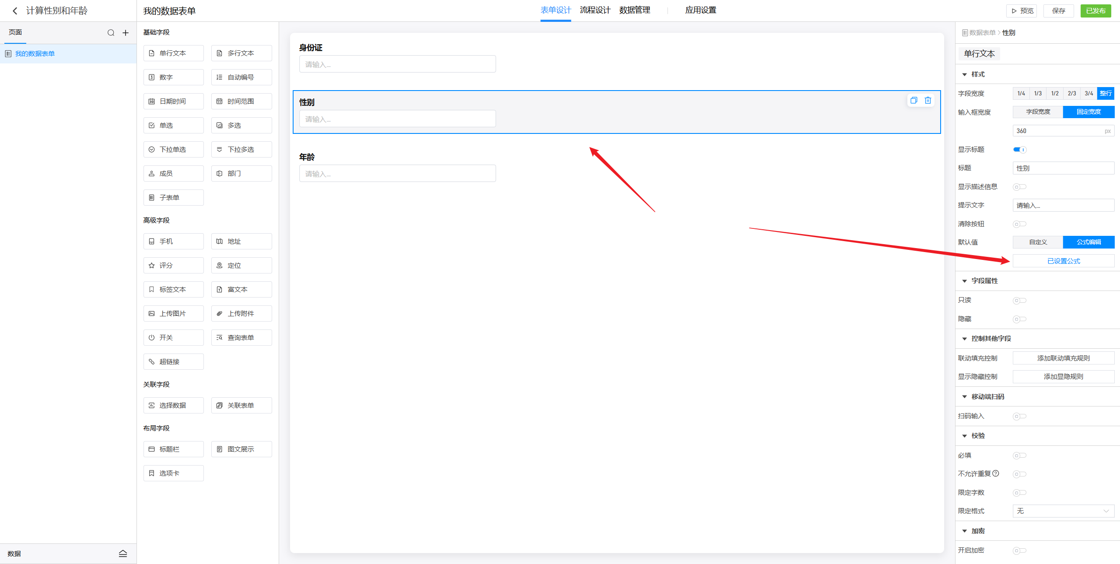Collapse the 样式 section
The height and width of the screenshot is (564, 1120).
point(964,74)
